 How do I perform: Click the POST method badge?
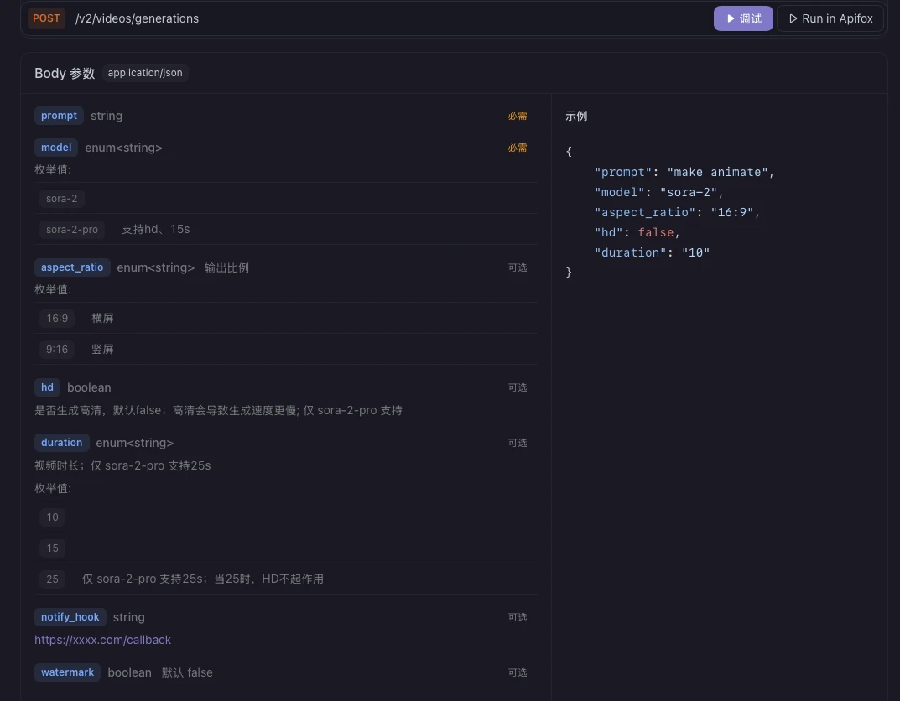[x=46, y=18]
